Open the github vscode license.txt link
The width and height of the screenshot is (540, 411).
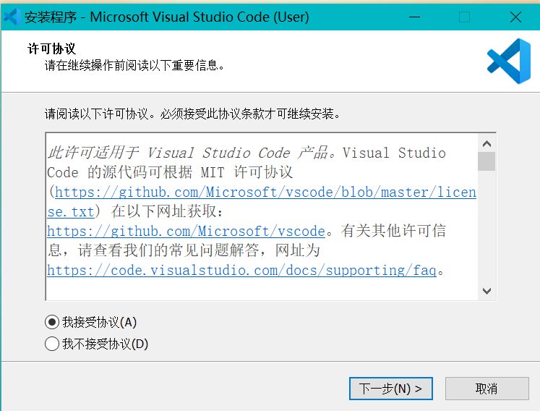(x=265, y=192)
